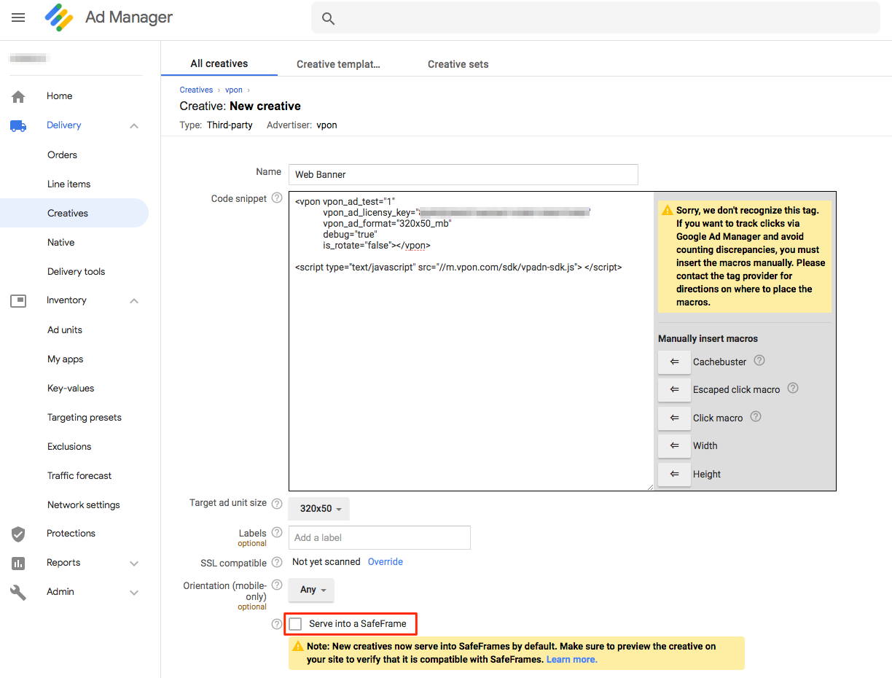Click the search magnifier icon
The height and width of the screenshot is (678, 892).
click(329, 19)
